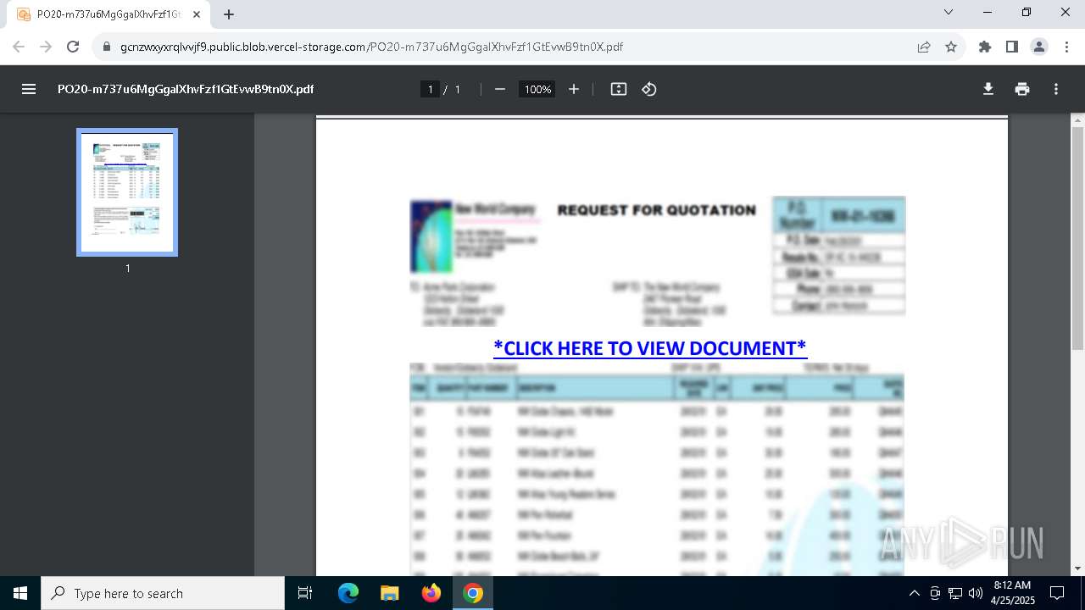Click the 100% zoom level field
The width and height of the screenshot is (1085, 610).
point(537,89)
